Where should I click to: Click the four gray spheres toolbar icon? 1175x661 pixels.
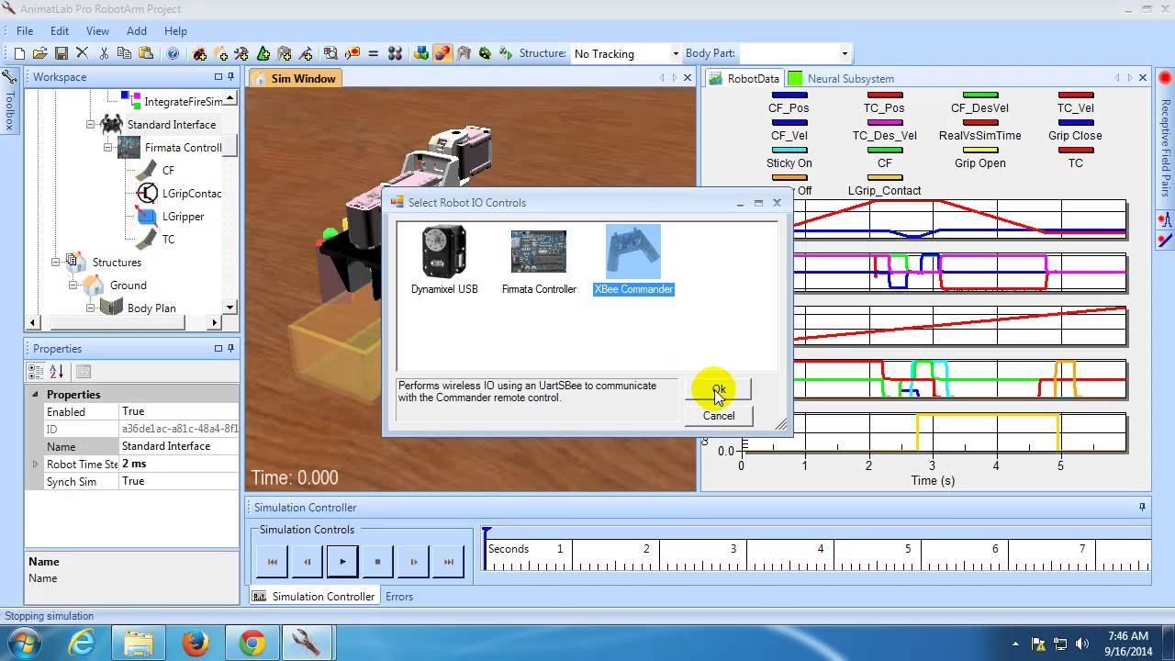[395, 53]
